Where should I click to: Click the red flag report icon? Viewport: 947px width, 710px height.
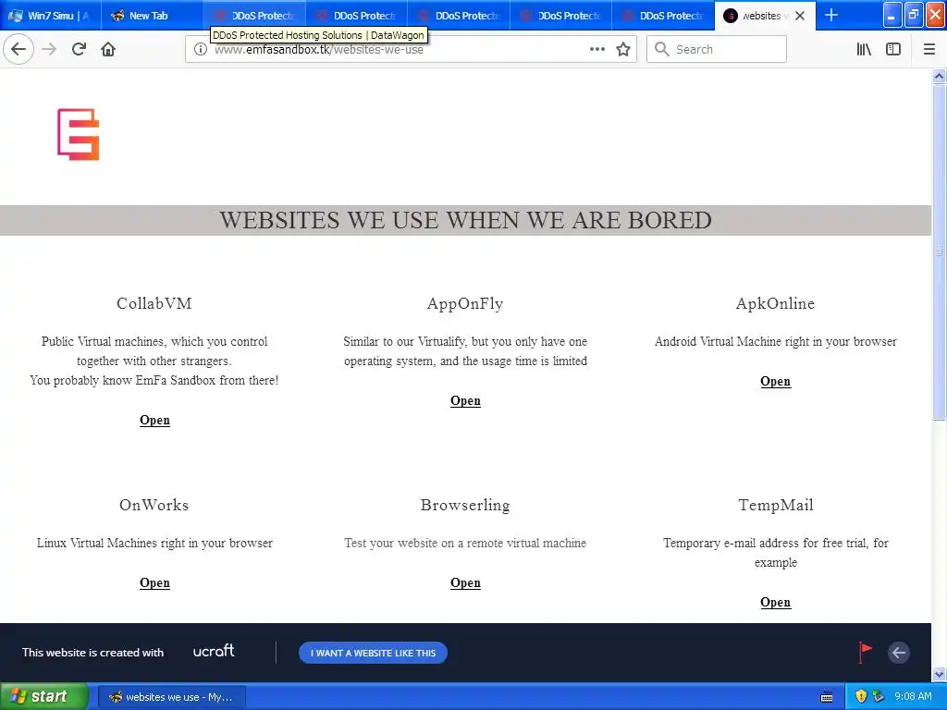tap(866, 653)
